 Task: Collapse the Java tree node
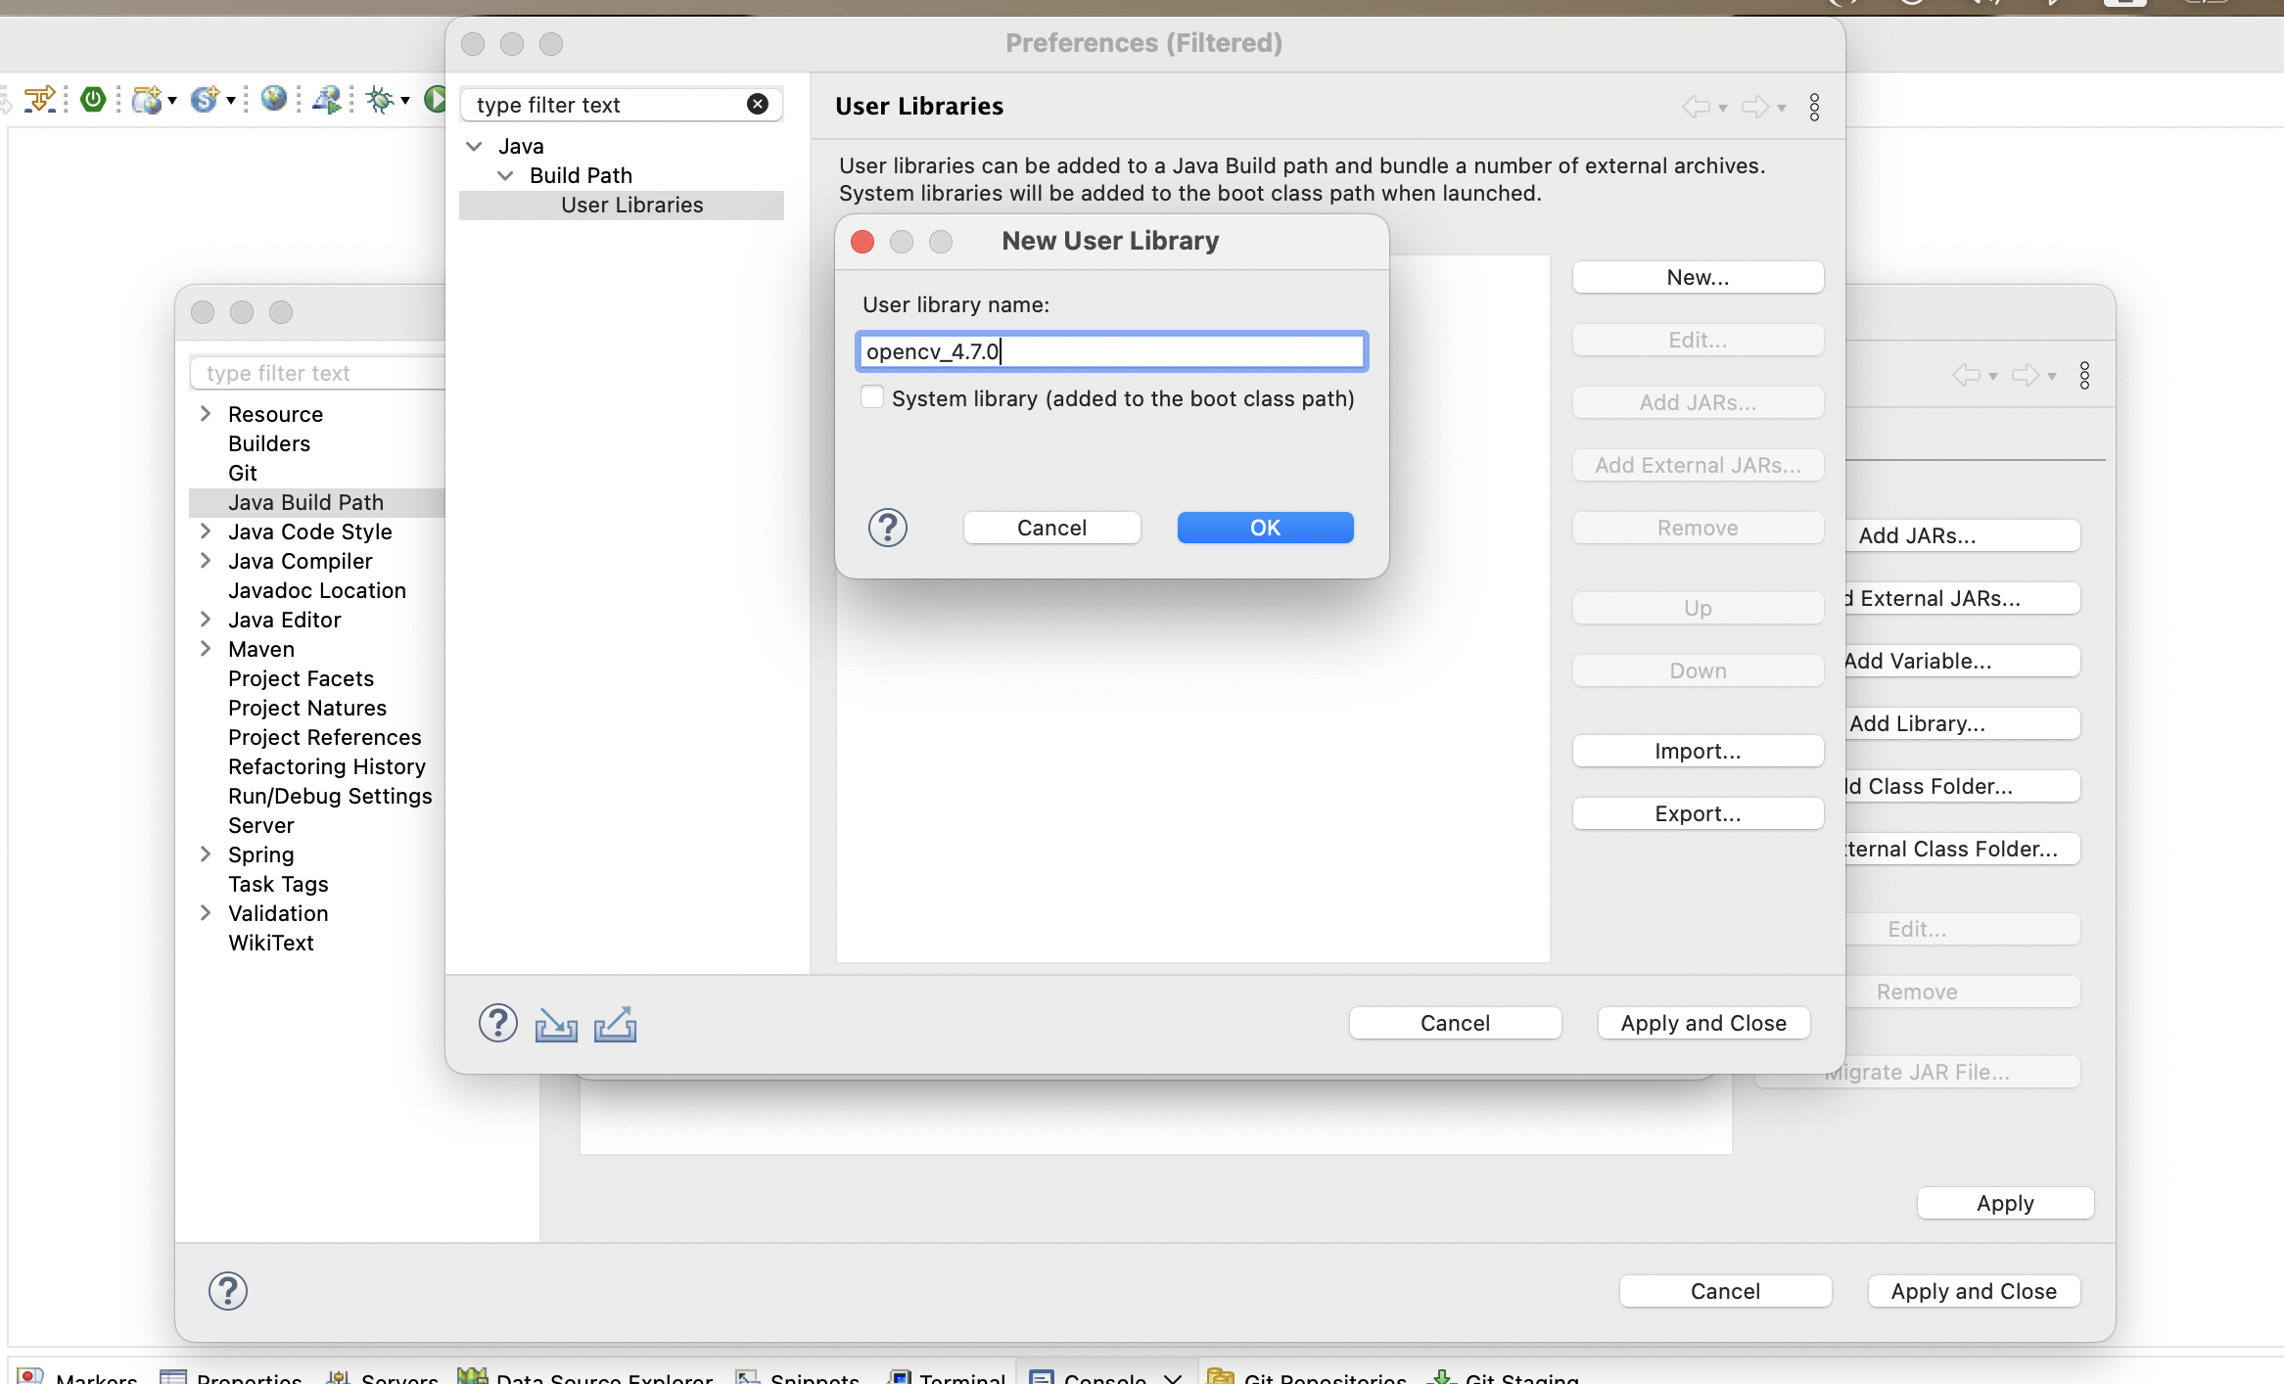(x=474, y=146)
